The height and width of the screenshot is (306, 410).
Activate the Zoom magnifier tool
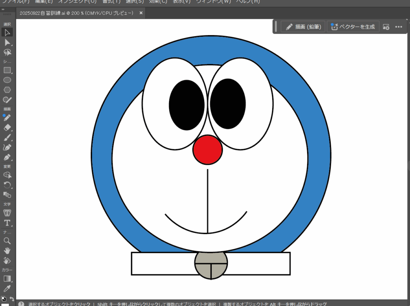(x=7, y=240)
